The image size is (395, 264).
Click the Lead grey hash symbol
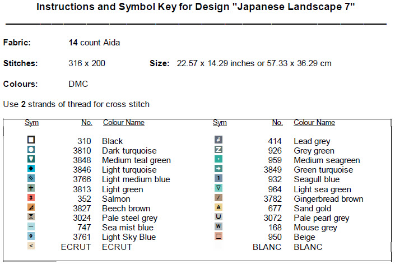(x=219, y=140)
